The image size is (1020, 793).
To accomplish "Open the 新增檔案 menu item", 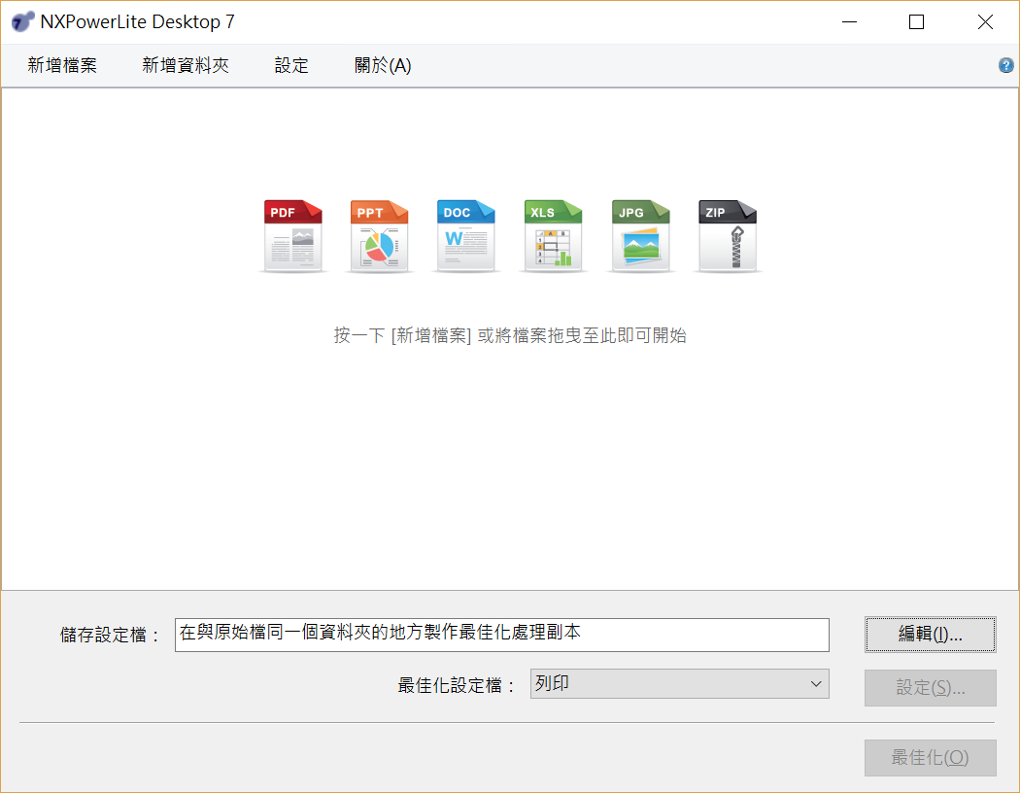I will [x=62, y=66].
